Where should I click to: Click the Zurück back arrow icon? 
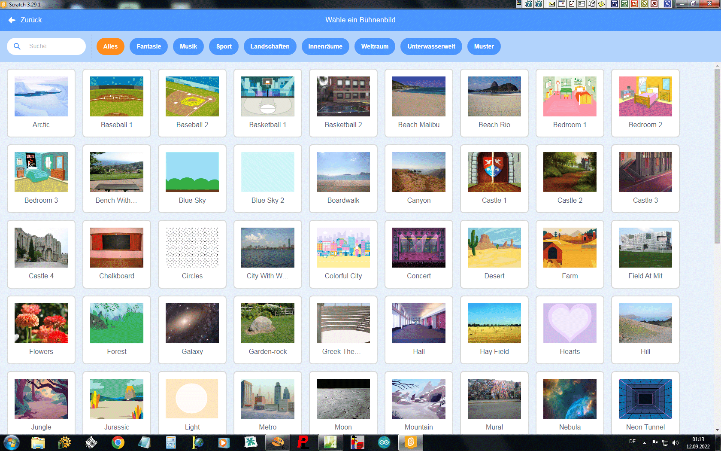[x=12, y=20]
